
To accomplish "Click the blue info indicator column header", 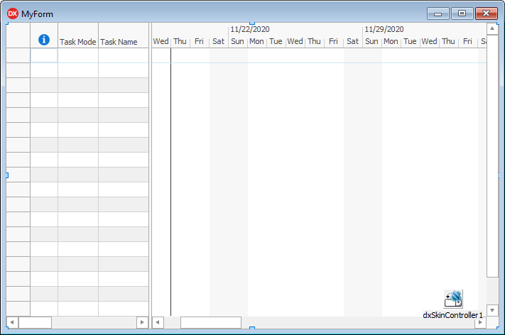I will [43, 40].
